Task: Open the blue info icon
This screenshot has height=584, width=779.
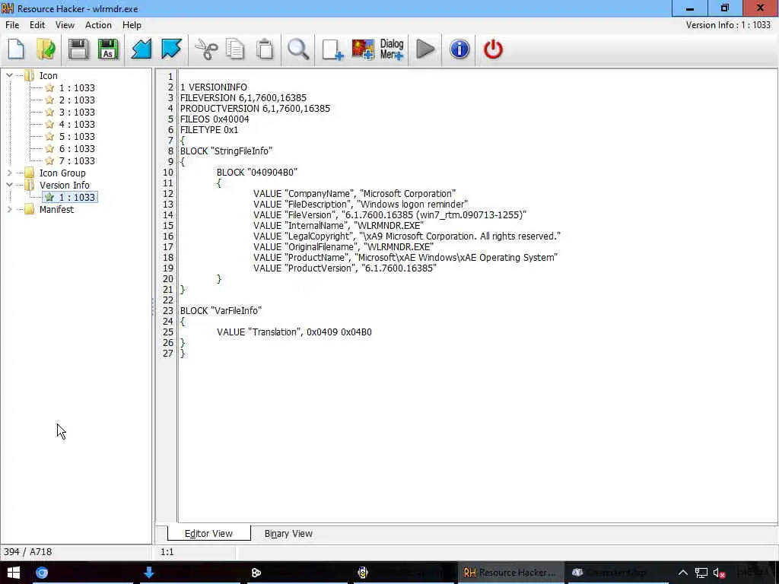Action: click(x=459, y=49)
